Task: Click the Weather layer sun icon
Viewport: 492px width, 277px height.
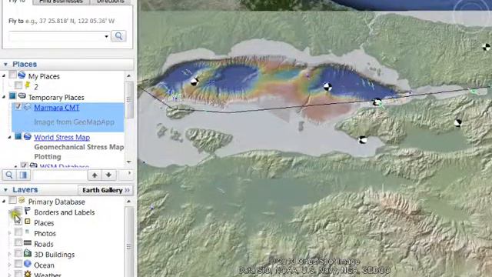Action: [28, 274]
